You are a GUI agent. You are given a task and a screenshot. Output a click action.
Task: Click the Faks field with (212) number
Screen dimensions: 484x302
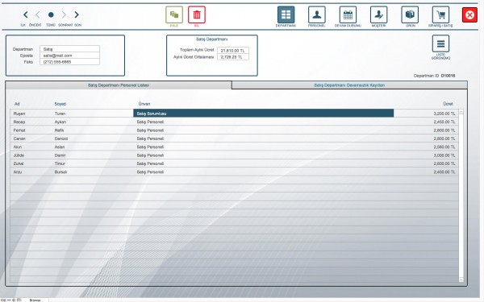click(x=69, y=62)
